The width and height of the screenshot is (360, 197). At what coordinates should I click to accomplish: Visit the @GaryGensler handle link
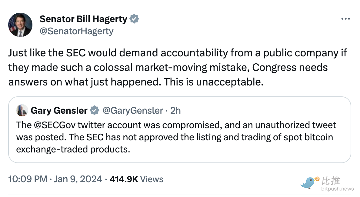(133, 111)
